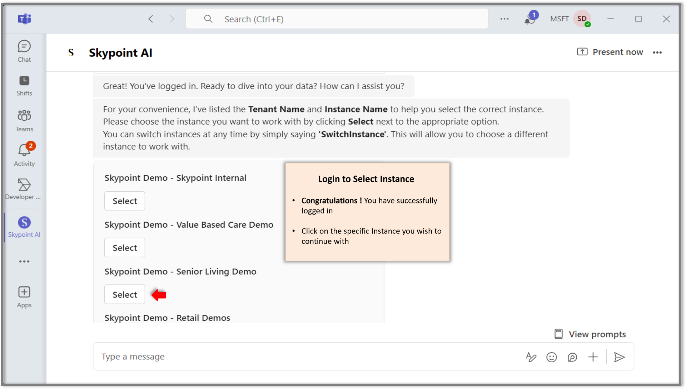This screenshot has width=686, height=389.
Task: Open Developer Portal app
Action: (x=23, y=189)
